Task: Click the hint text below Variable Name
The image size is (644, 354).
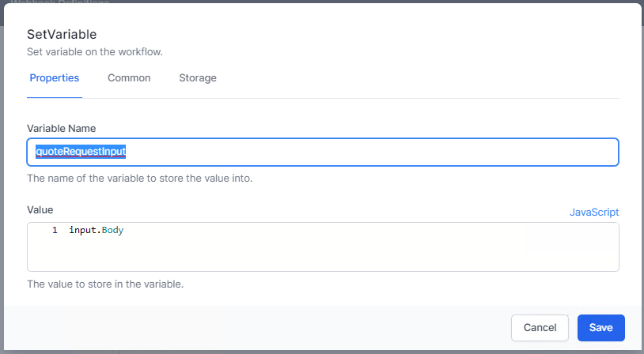Action: 140,179
